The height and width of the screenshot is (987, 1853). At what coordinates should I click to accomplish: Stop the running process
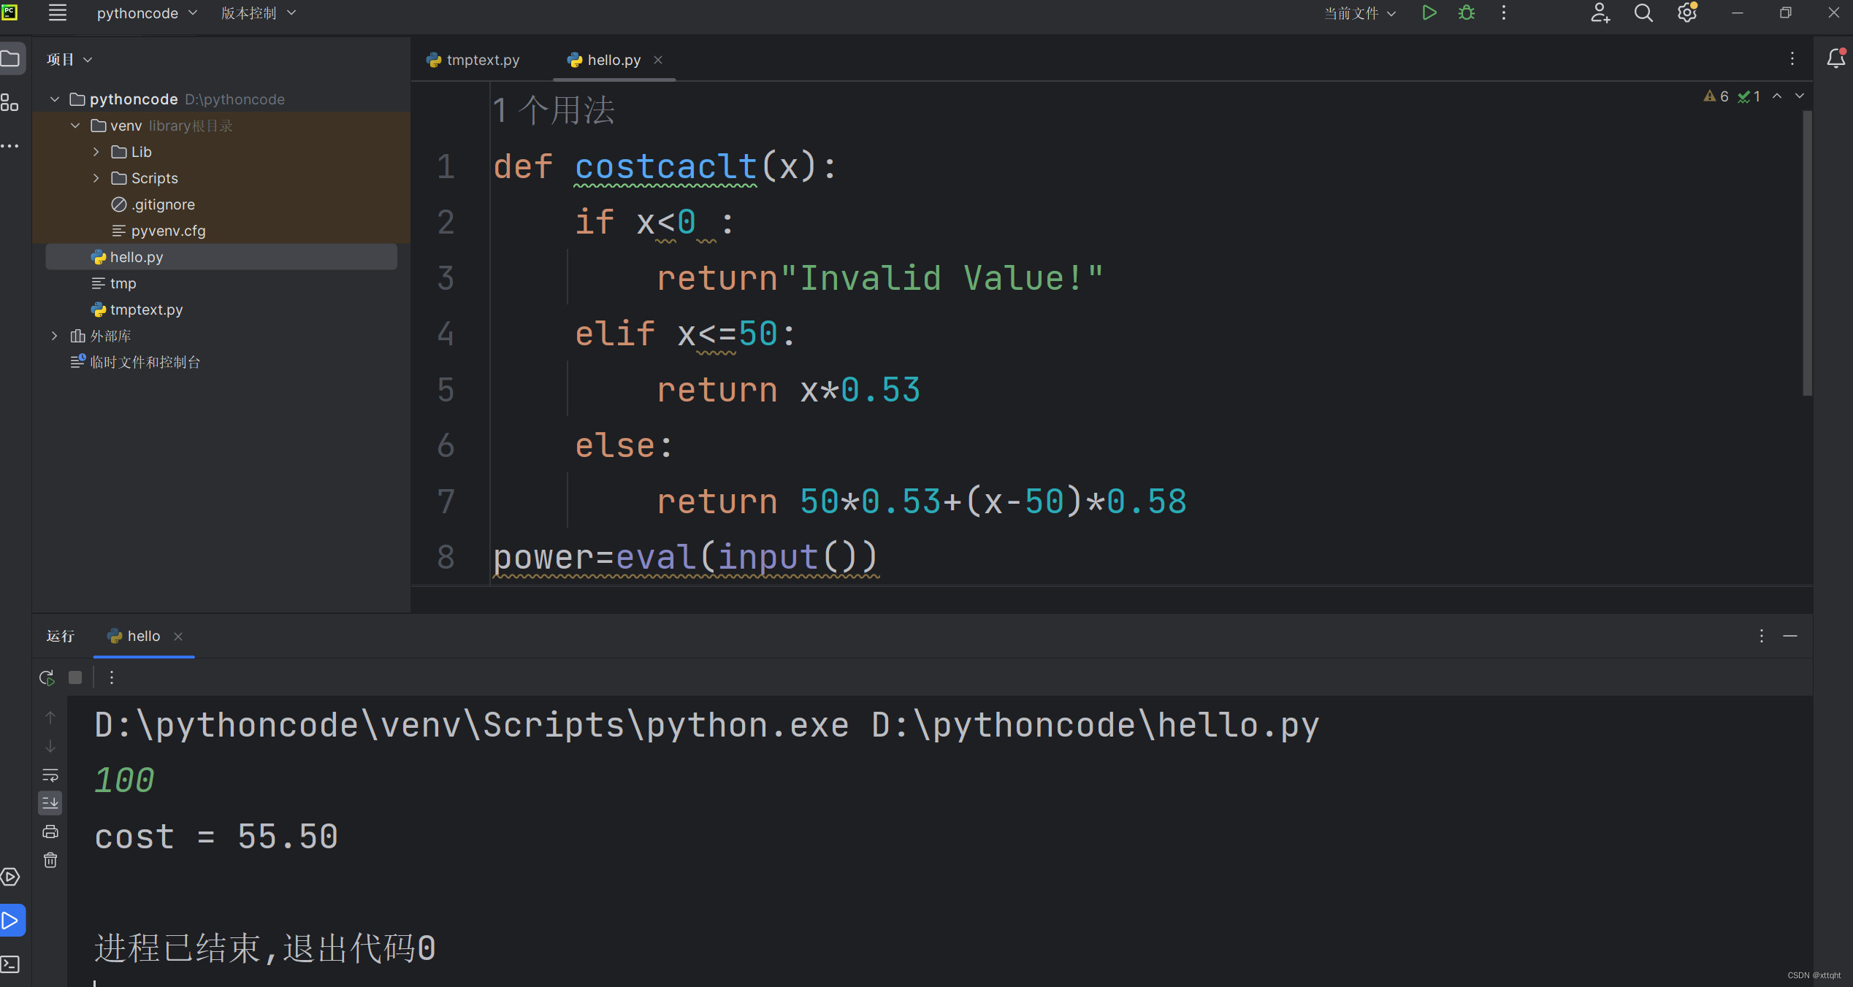[x=75, y=677]
